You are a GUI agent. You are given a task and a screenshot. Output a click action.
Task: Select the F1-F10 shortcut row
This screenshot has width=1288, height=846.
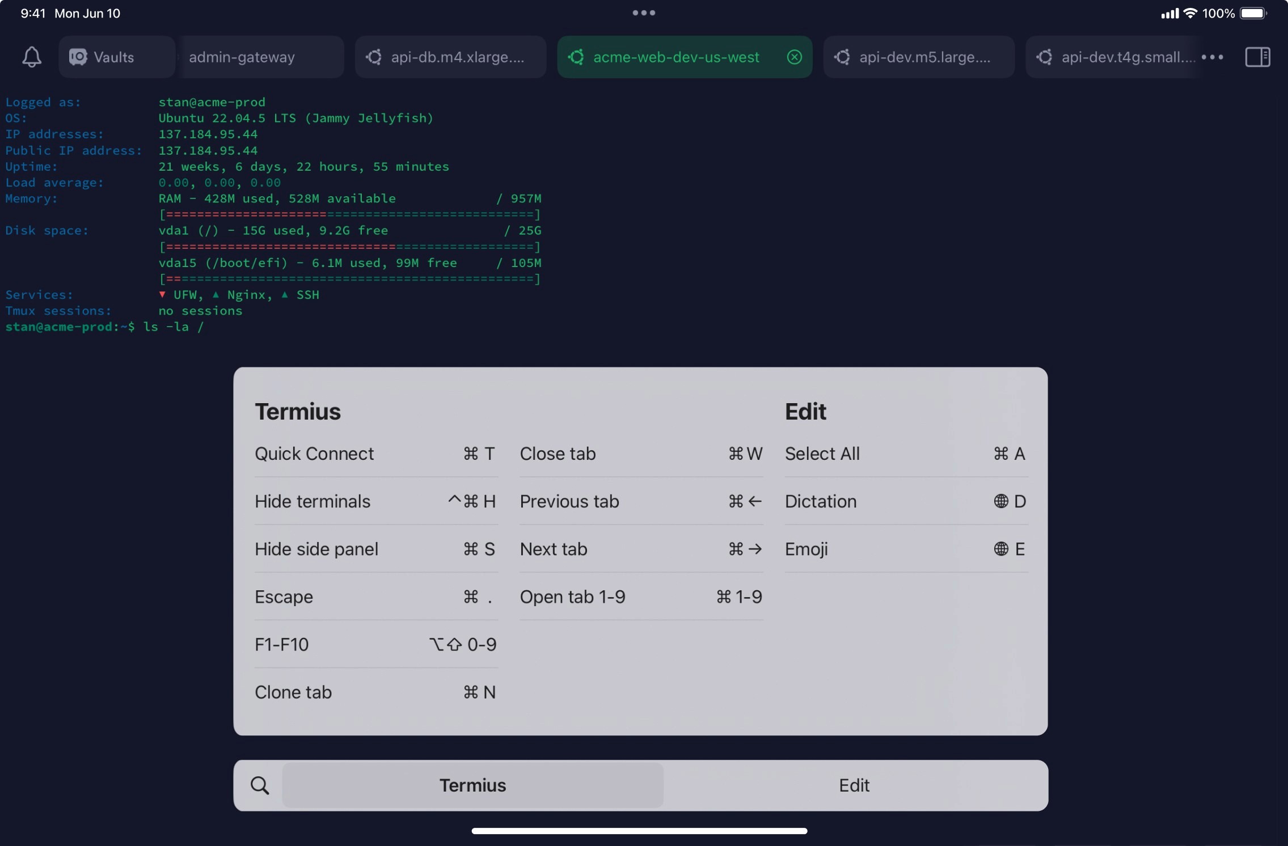pos(375,644)
